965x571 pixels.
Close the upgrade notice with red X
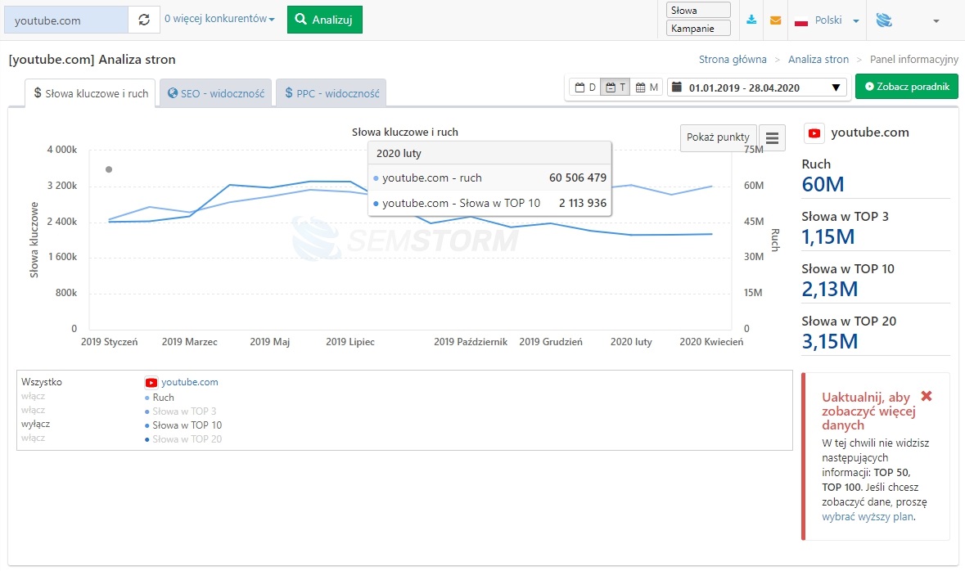(x=927, y=396)
